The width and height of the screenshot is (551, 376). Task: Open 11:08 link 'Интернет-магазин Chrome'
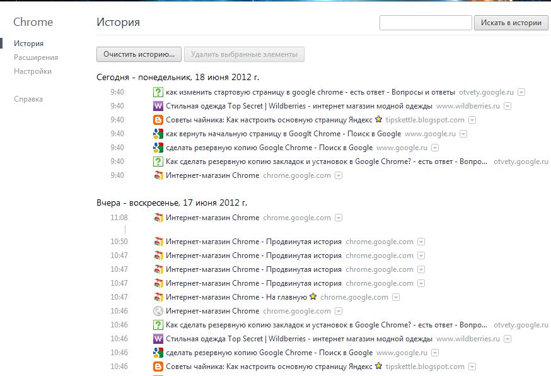coord(212,218)
